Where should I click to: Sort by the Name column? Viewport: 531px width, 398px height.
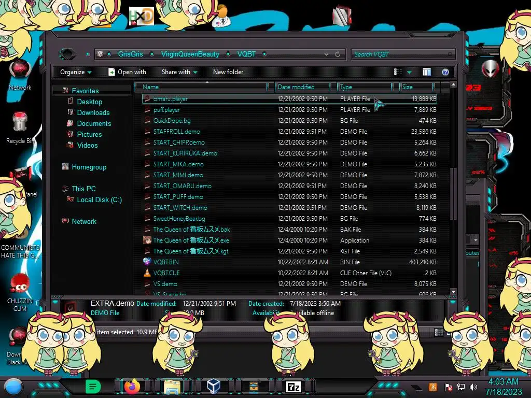click(202, 87)
